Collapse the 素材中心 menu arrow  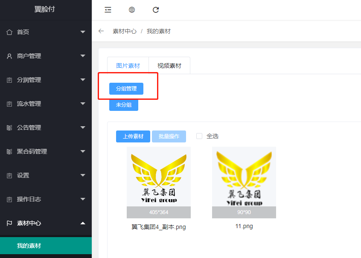pos(83,223)
